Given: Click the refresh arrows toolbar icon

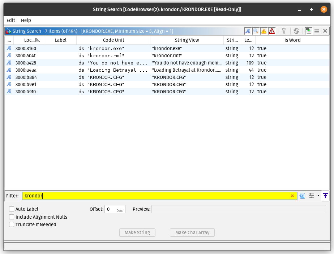Looking at the screenshot, I should click(296, 31).
